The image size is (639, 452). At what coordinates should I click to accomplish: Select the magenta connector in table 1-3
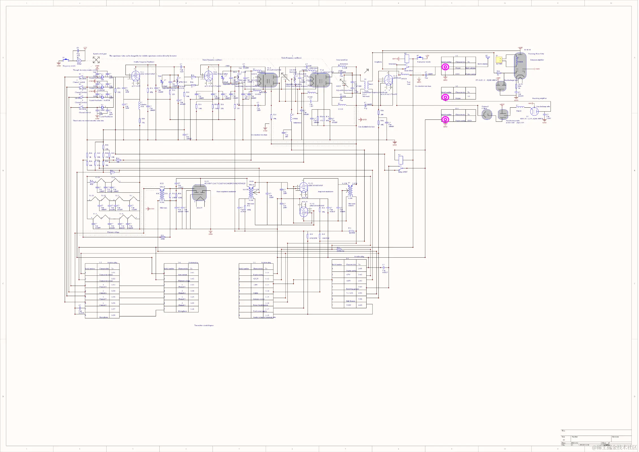click(445, 67)
